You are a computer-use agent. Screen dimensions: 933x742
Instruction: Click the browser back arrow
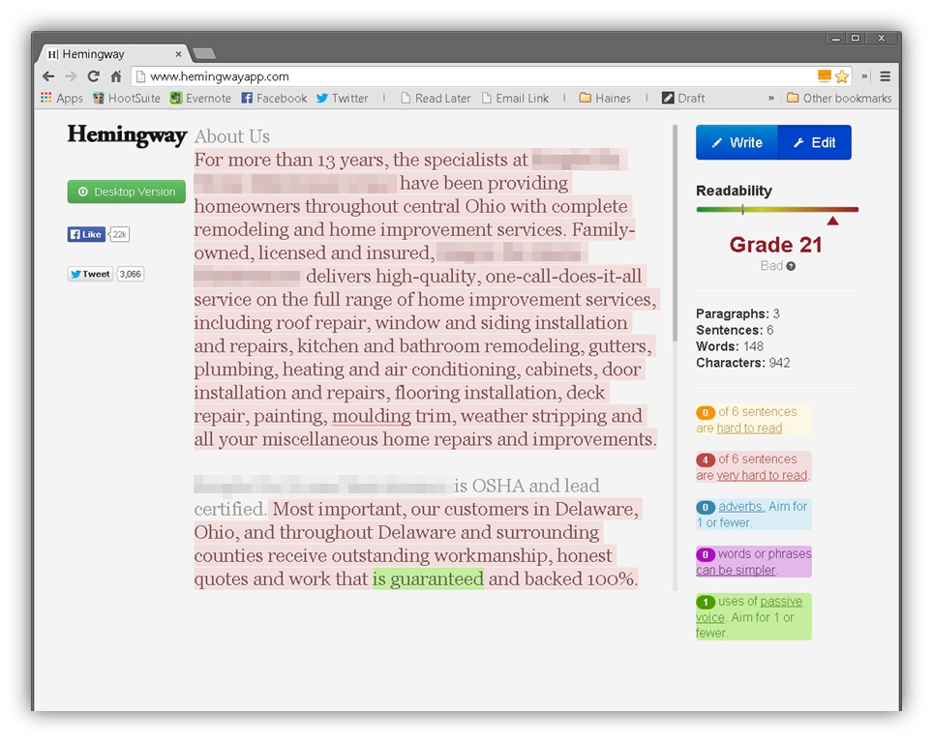point(48,76)
